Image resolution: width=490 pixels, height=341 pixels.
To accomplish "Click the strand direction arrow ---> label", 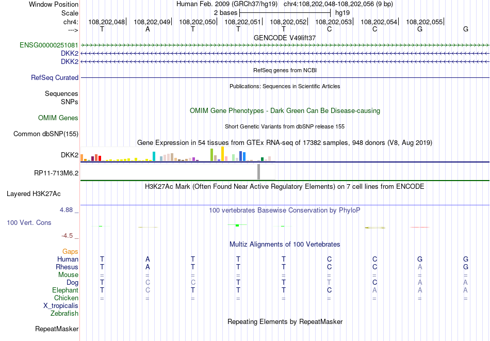I will tap(73, 30).
